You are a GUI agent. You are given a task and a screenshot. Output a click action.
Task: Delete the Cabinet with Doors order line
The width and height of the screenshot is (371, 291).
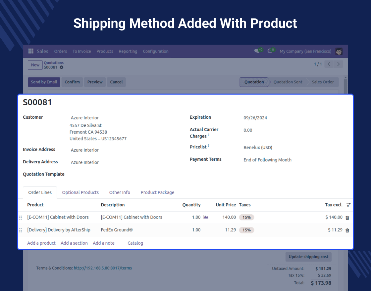[347, 218]
